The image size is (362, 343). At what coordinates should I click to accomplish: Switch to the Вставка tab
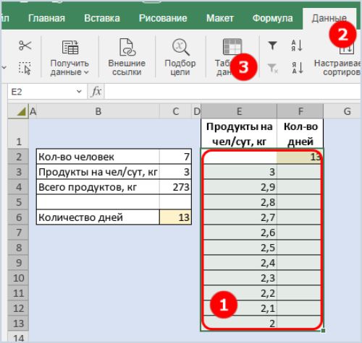102,18
